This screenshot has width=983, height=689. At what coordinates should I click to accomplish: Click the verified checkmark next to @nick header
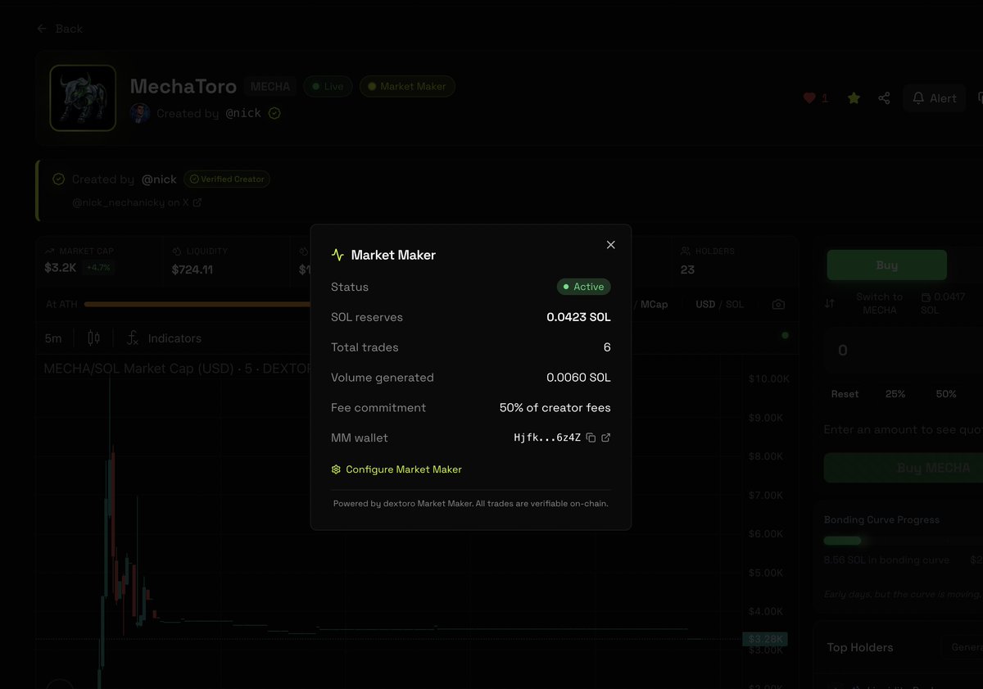274,113
